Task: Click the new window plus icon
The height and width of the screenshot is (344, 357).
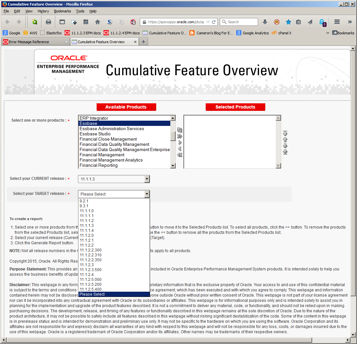Action: click(74, 22)
